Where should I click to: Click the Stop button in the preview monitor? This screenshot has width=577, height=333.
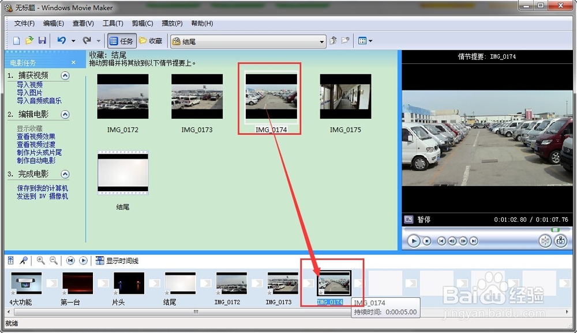427,241
